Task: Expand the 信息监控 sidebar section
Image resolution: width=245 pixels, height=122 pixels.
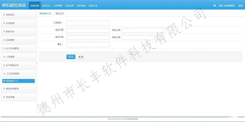Action: pos(18,15)
